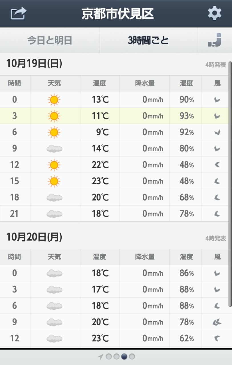Open settings gear icon

click(215, 13)
